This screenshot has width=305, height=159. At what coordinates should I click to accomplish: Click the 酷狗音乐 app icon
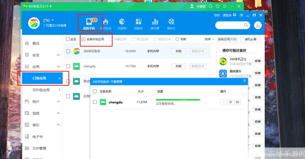click(x=223, y=73)
